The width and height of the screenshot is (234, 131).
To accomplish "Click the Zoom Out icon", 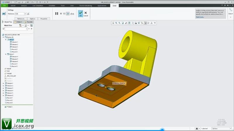I will tap(119, 23).
